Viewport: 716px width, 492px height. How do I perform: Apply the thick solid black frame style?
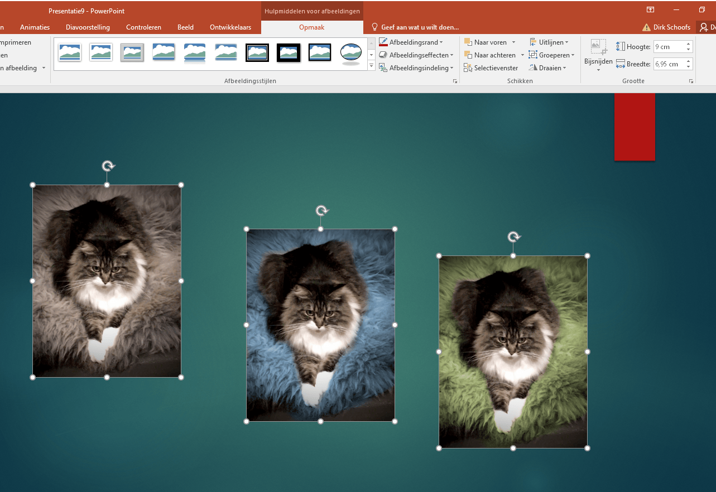(x=289, y=52)
